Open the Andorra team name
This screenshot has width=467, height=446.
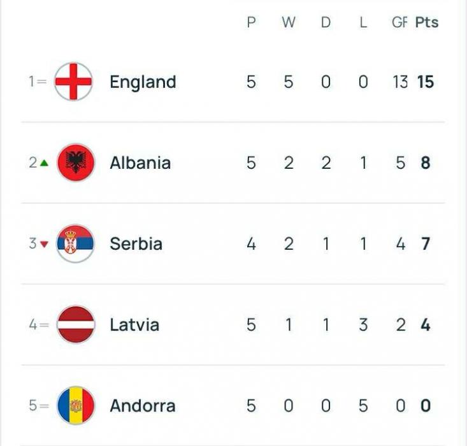(x=143, y=406)
